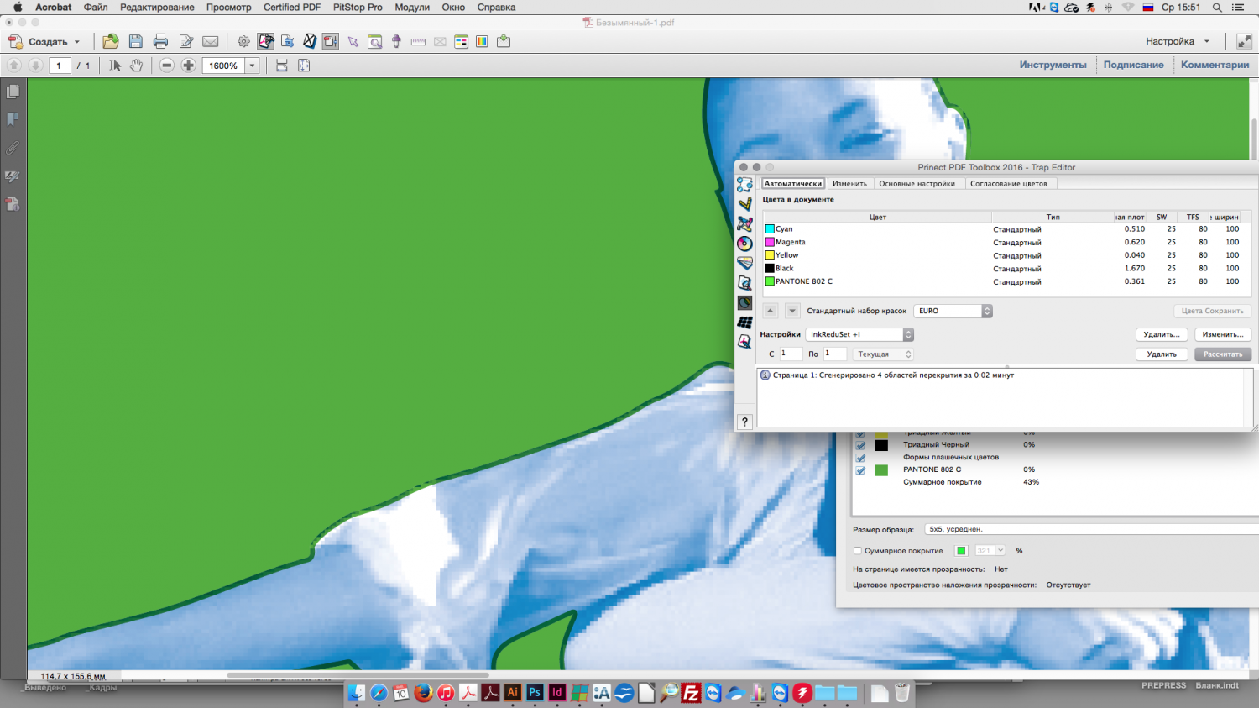Screen dimensions: 1259x708
Task: Open the Создать dropdown menu
Action: (44, 41)
